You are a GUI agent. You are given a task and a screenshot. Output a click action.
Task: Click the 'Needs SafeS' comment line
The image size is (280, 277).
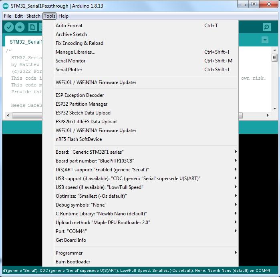26,105
